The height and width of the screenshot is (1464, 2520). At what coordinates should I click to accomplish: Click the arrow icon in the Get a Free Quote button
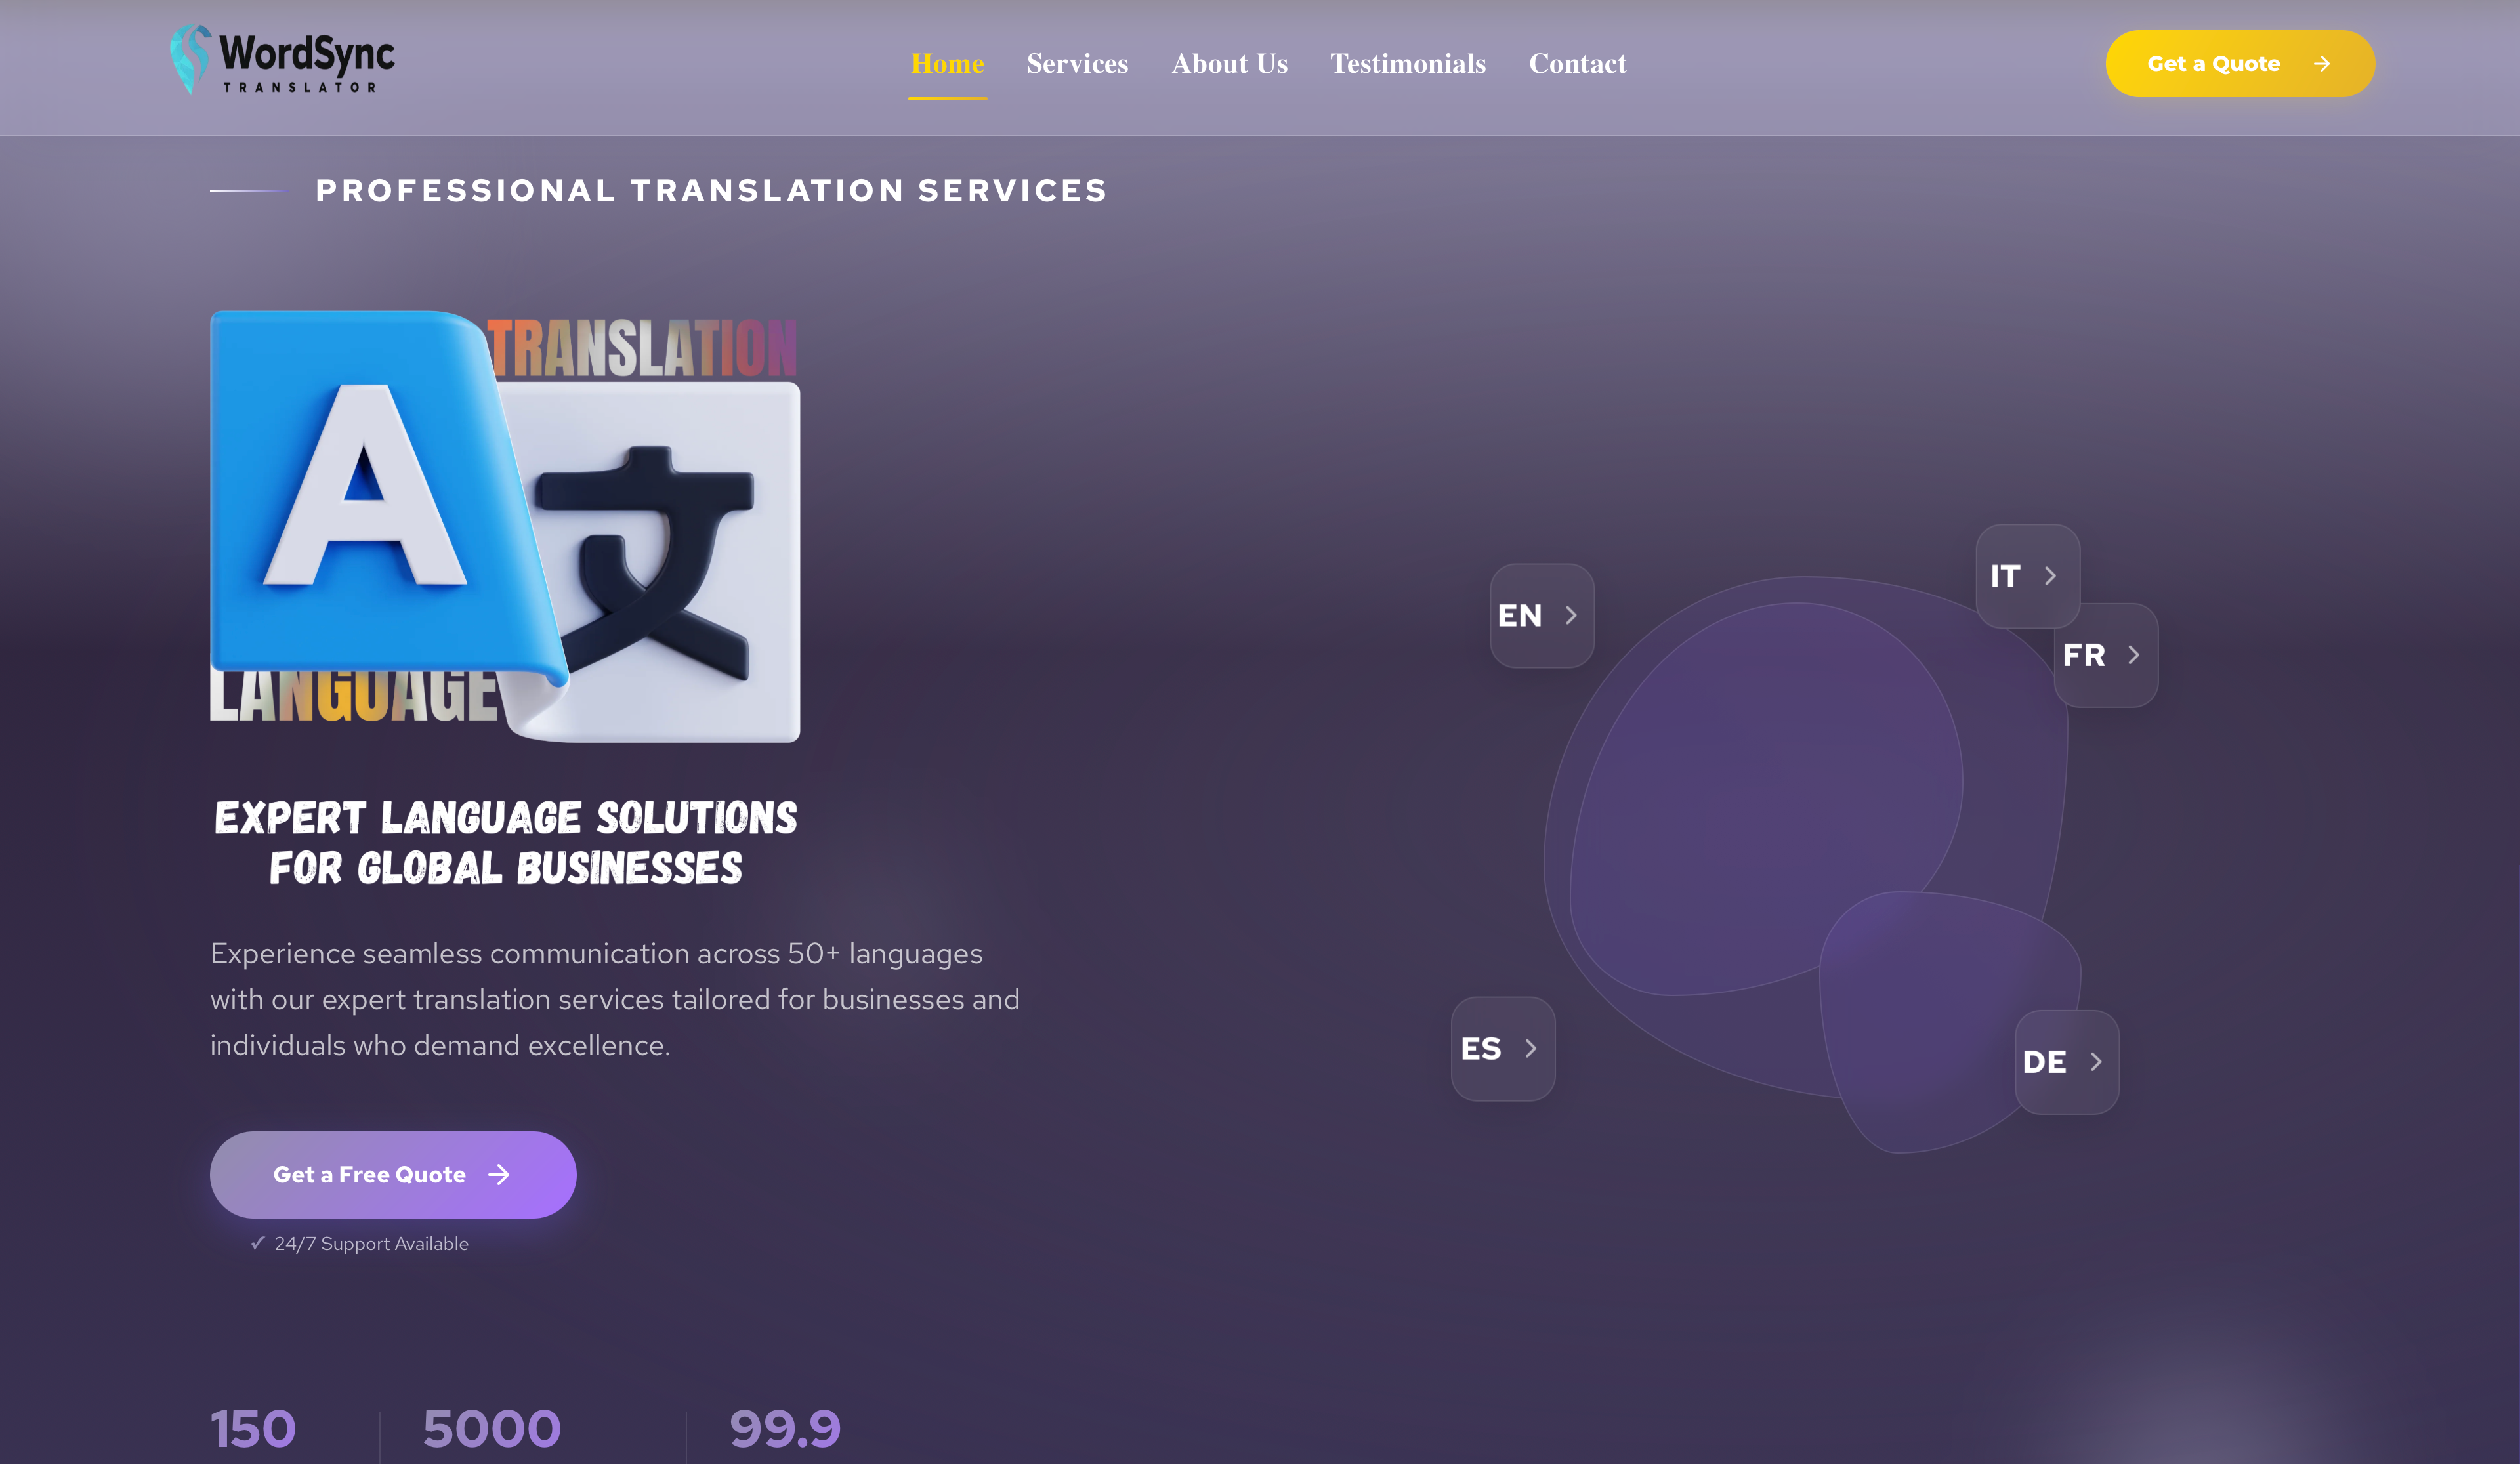click(499, 1175)
